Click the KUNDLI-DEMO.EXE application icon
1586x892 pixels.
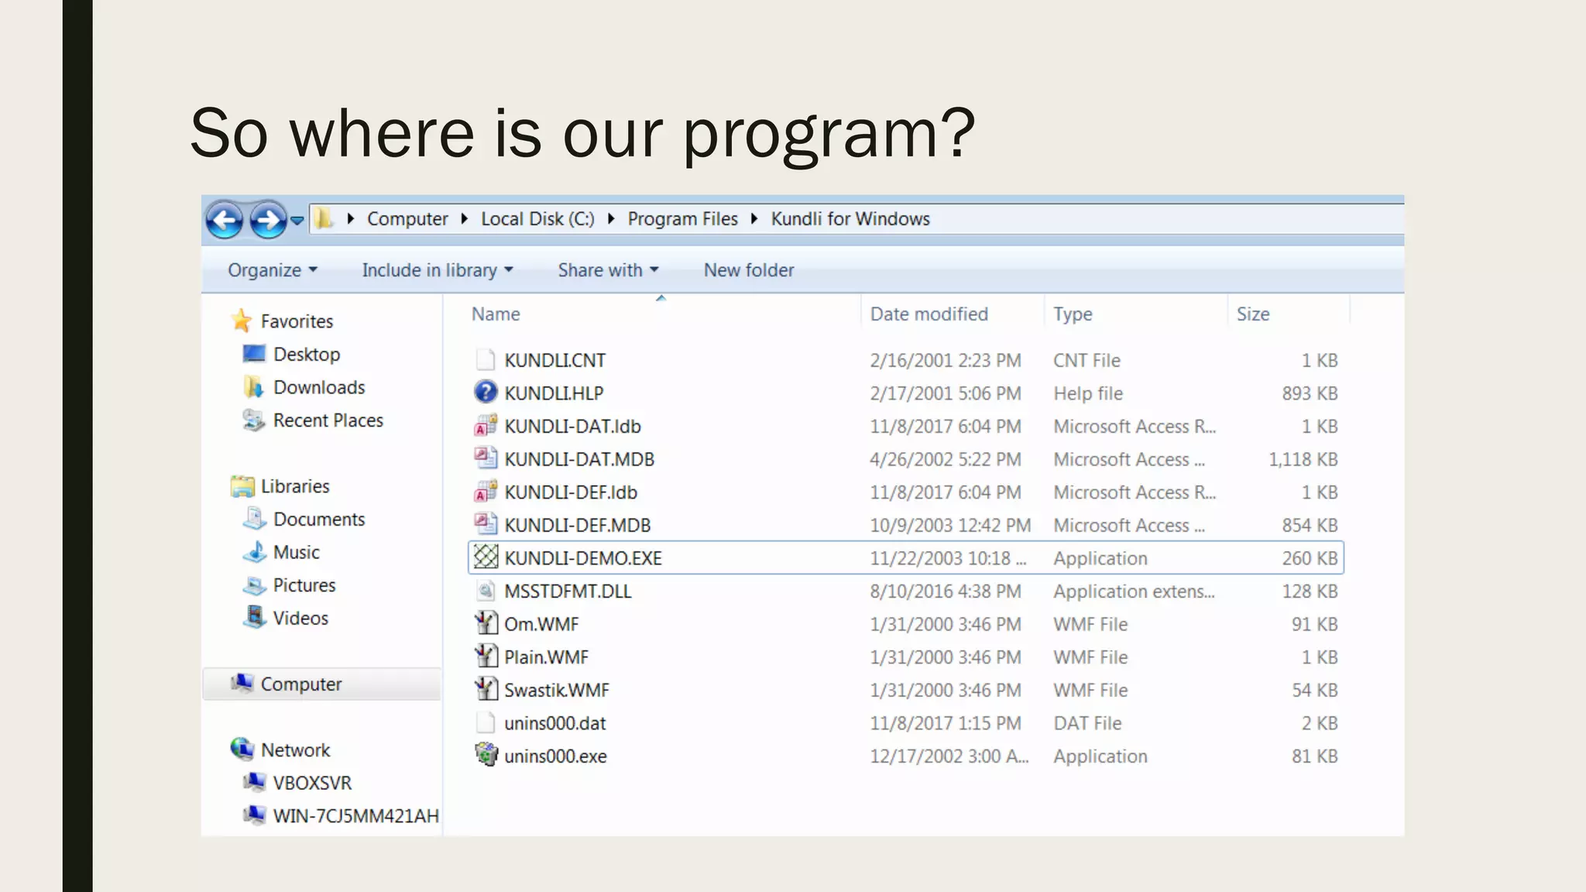pyautogui.click(x=486, y=557)
